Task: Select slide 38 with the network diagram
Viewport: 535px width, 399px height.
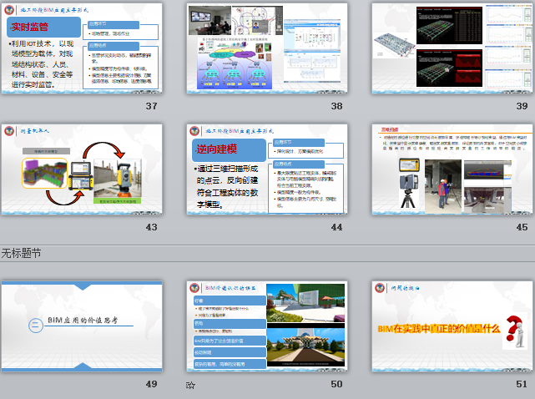Action: point(265,48)
